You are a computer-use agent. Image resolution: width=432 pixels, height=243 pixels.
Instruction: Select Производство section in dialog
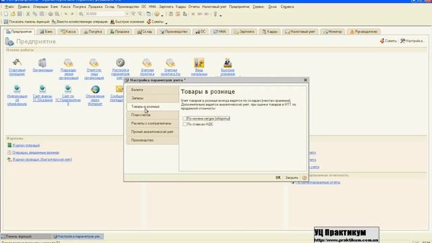click(x=153, y=140)
